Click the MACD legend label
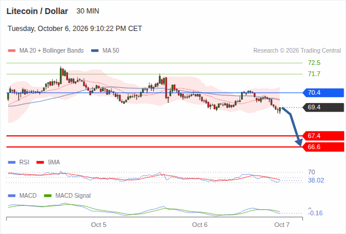This screenshot has height=234, width=346. coord(28,195)
